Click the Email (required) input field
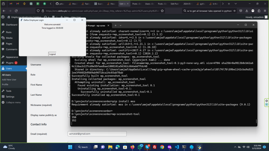 (x=97, y=134)
